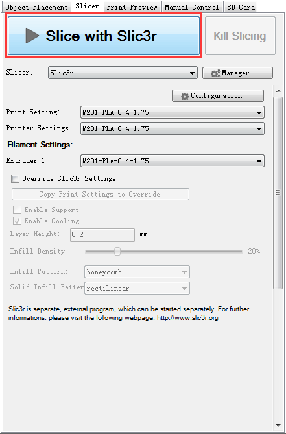Viewport: 286px width, 434px height.
Task: Toggle Override Slic3r Settings checkbox
Action: point(15,179)
